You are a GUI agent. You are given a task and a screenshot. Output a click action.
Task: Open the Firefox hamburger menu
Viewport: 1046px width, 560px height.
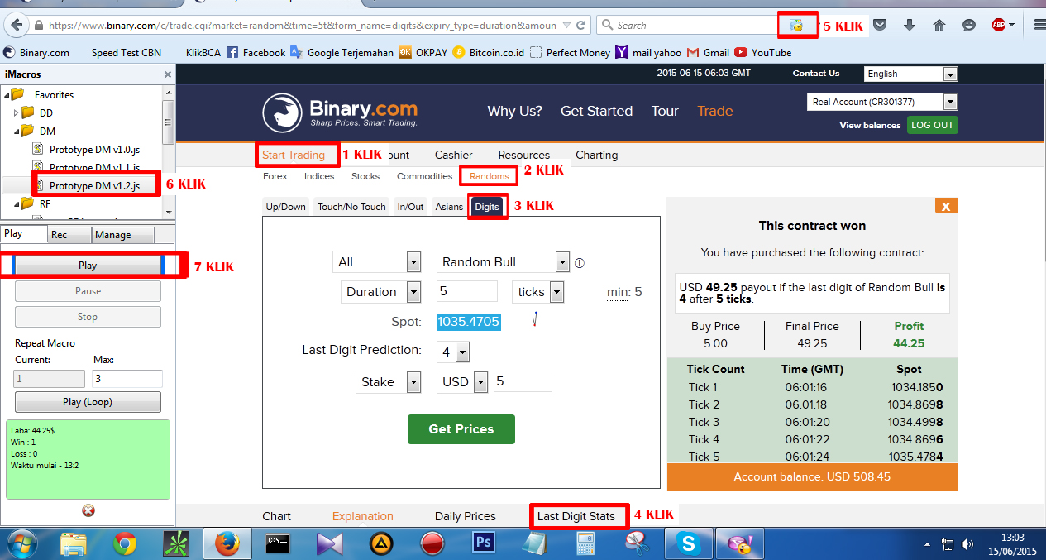tap(1039, 25)
